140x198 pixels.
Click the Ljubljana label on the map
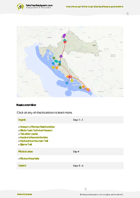tap(49, 37)
